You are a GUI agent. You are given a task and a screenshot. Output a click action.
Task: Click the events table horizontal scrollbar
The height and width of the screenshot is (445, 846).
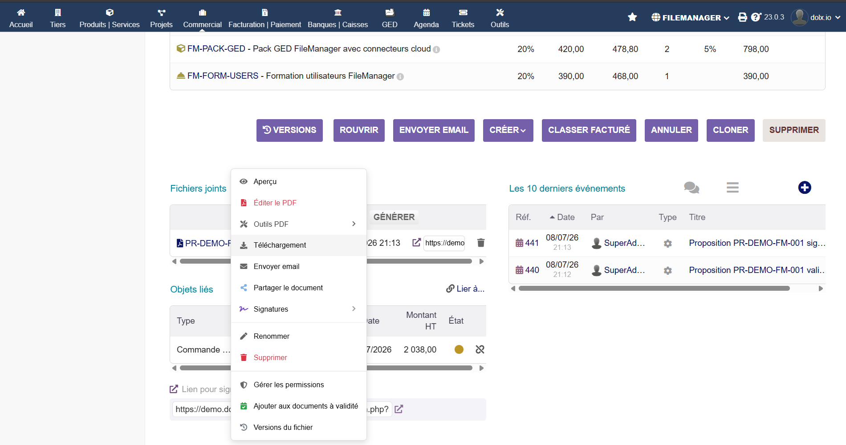[x=654, y=289]
